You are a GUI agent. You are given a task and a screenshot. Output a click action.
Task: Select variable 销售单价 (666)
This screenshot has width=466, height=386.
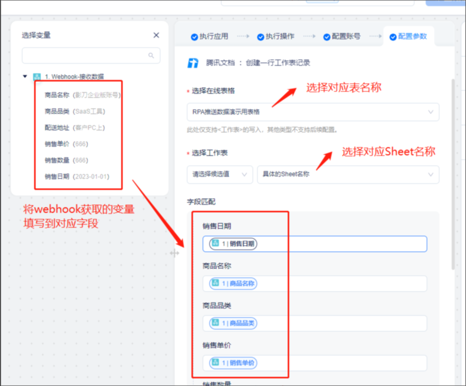coord(66,144)
